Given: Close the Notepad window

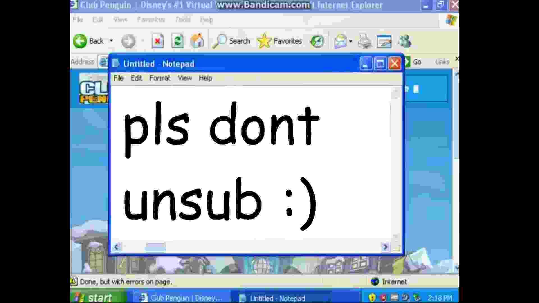Looking at the screenshot, I should (x=395, y=64).
